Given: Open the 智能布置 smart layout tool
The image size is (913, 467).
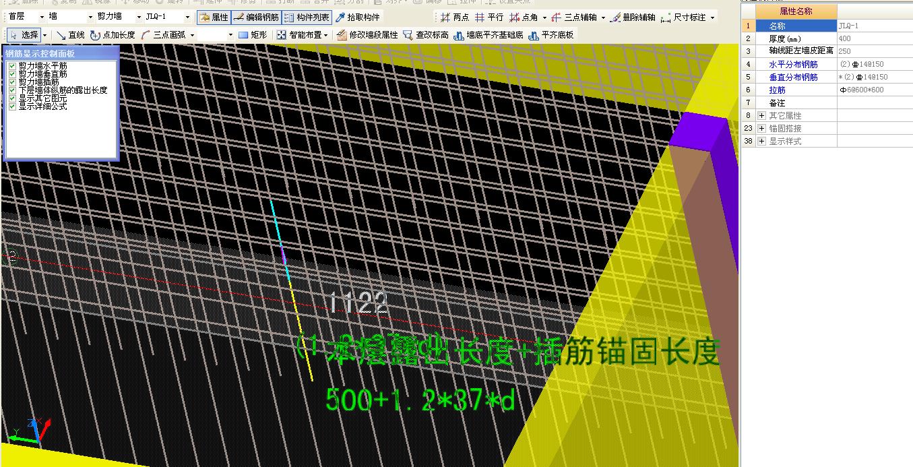Looking at the screenshot, I should coord(299,34).
